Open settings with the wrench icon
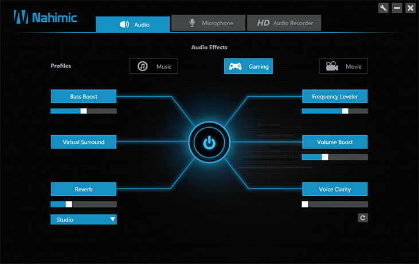This screenshot has height=264, width=419. (383, 8)
